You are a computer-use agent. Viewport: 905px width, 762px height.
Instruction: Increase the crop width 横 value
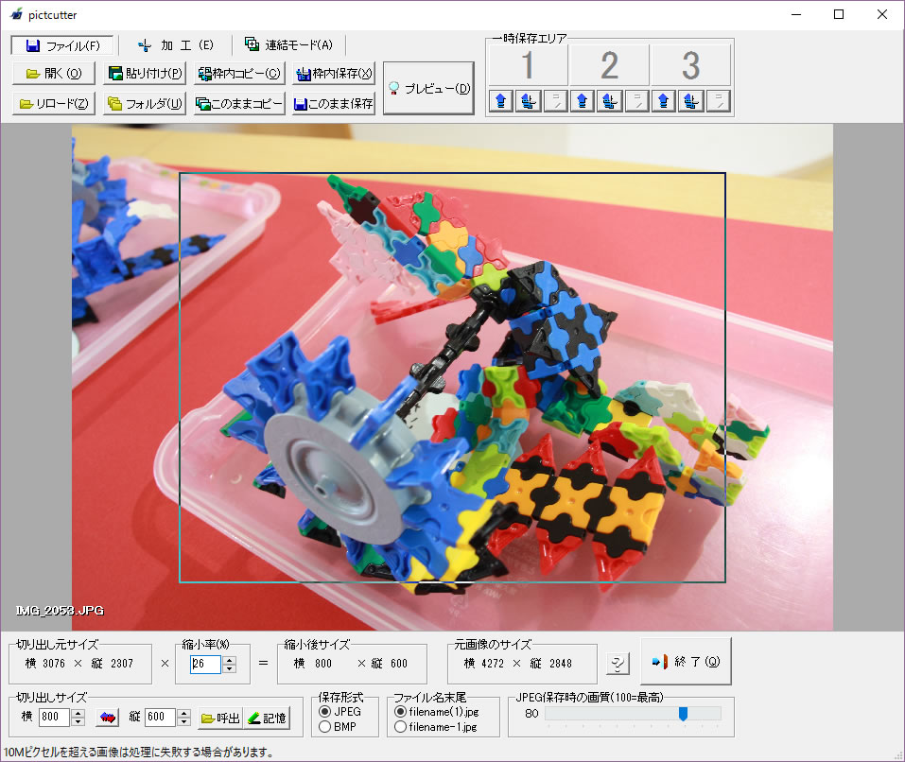tap(78, 714)
